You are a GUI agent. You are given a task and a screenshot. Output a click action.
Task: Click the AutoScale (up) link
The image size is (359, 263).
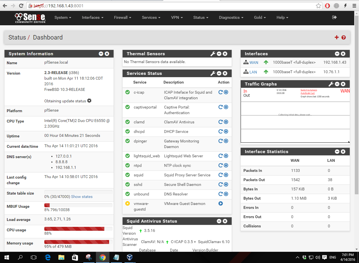click(308, 93)
